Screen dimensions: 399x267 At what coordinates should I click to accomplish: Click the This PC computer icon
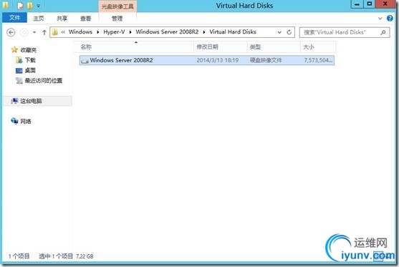point(14,101)
